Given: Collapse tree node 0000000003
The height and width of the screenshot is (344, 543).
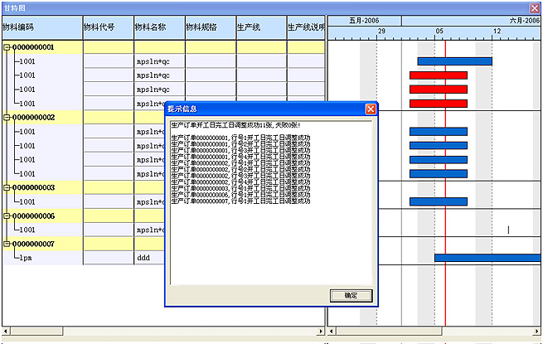Looking at the screenshot, I should [x=7, y=188].
